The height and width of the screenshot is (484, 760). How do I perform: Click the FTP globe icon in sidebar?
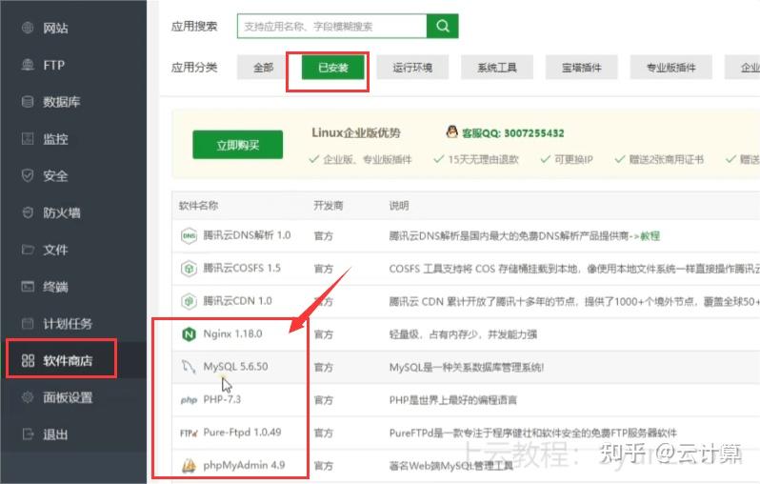tap(28, 65)
